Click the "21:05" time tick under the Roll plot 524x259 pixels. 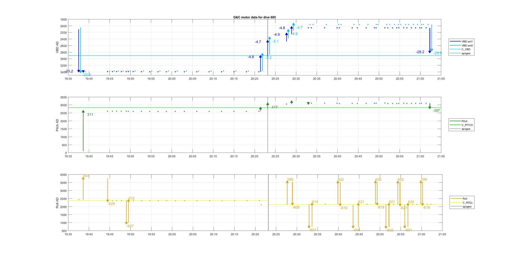(442, 235)
